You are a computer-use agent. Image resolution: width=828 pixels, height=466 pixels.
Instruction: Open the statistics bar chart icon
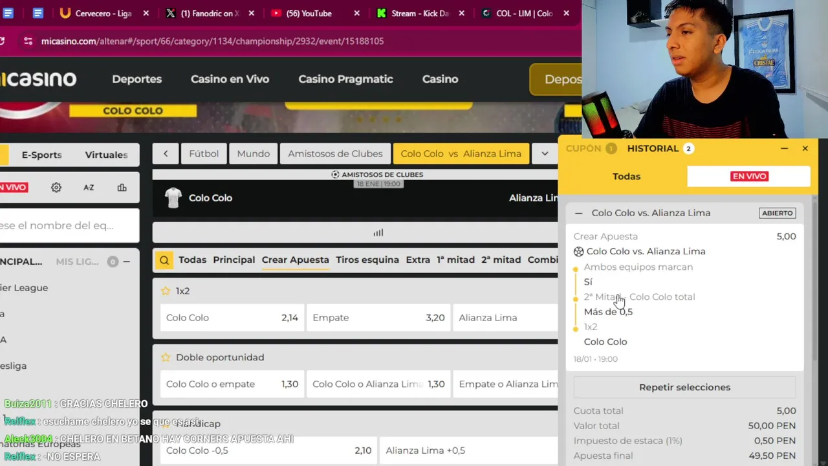click(x=122, y=188)
